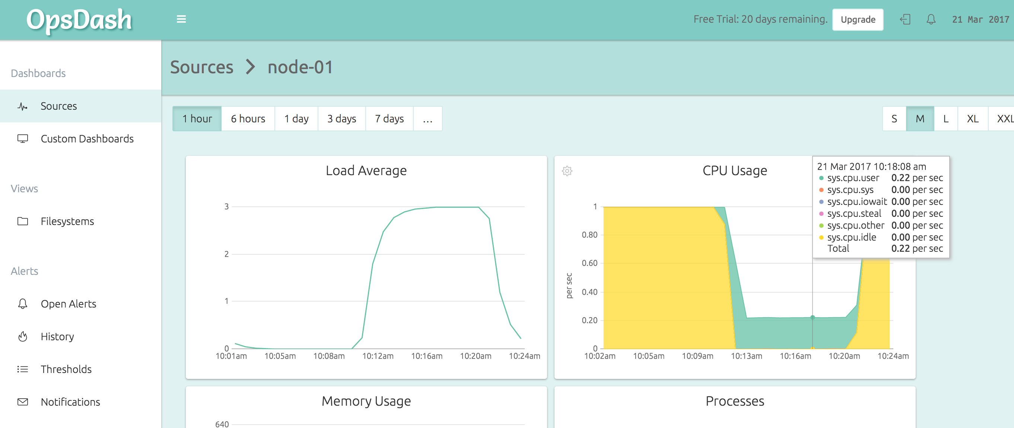
Task: Click the Filesystems folder icon
Action: tap(22, 221)
